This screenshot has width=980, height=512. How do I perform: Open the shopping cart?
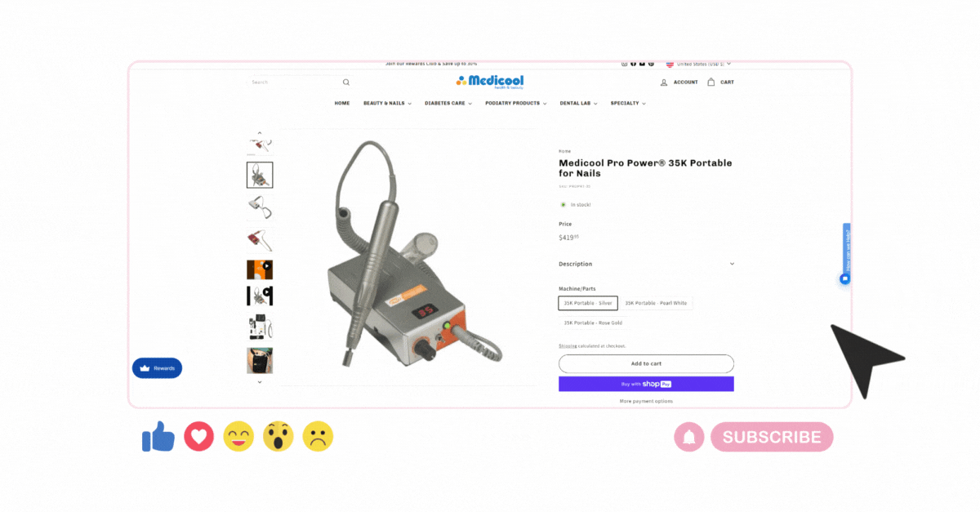pos(720,82)
